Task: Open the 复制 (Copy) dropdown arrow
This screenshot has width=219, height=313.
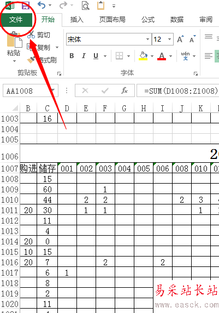Action: (57, 47)
